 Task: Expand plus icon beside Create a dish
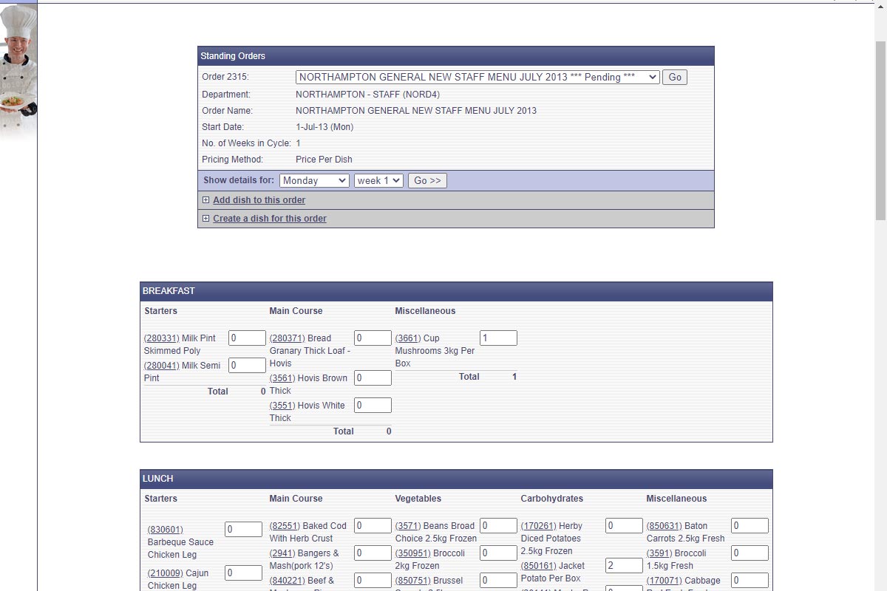pos(205,219)
